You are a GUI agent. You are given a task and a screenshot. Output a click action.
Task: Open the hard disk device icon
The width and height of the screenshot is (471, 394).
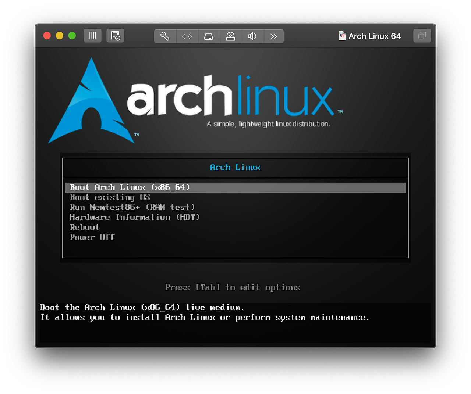coord(209,36)
